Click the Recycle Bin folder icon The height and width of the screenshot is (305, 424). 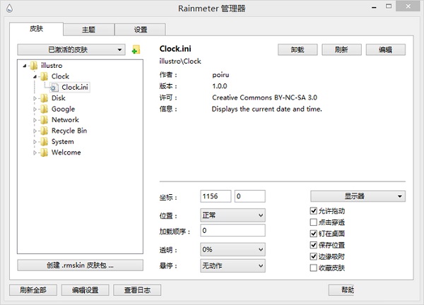[x=44, y=131]
